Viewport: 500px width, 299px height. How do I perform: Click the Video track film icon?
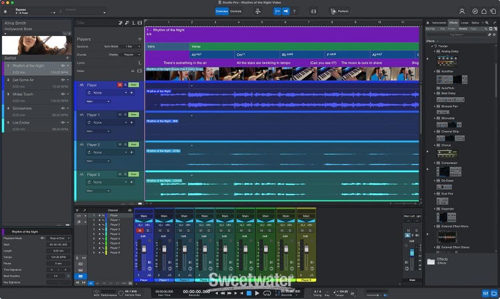point(139,71)
